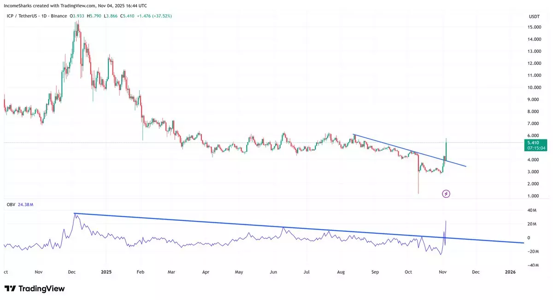Click the TradingView logo at bottom left
Screen dimensions: 553x300
[x=35, y=288]
